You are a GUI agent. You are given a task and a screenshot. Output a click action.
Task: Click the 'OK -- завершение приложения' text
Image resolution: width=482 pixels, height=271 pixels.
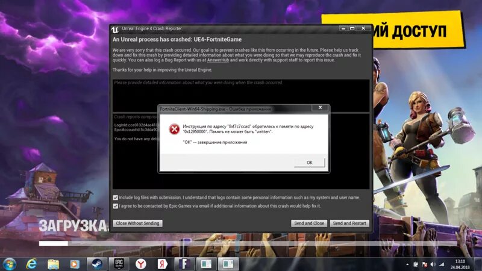(215, 142)
